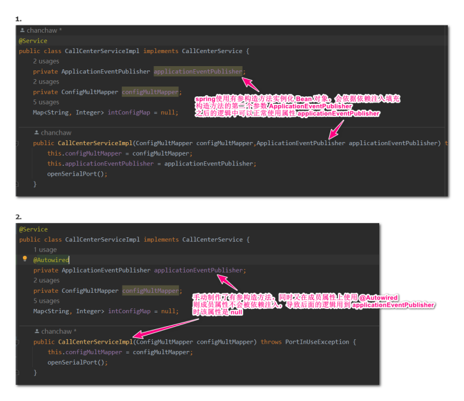Collapse the PortInUseException constructor via gutter fold marker
The height and width of the screenshot is (401, 464).
tap(17, 342)
